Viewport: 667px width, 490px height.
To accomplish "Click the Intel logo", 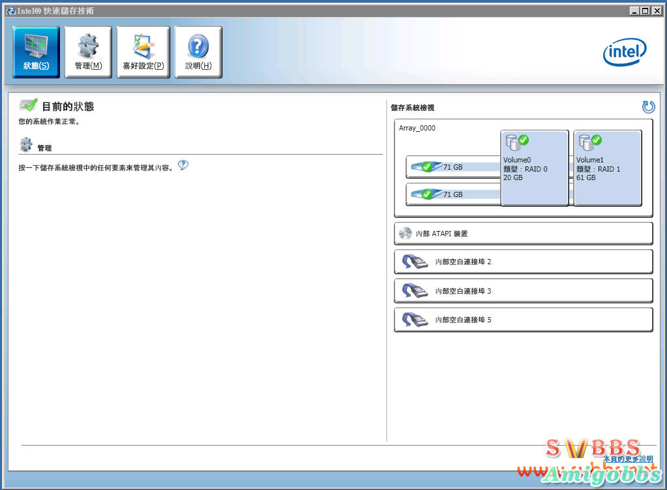I will [624, 52].
